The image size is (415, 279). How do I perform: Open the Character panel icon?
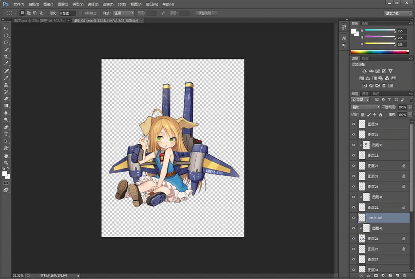(x=344, y=38)
